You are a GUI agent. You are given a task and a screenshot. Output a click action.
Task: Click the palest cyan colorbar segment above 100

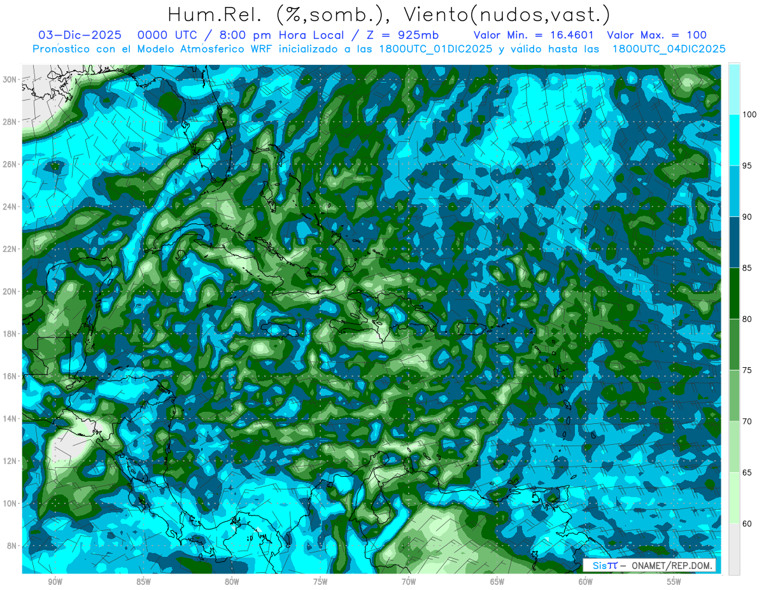tap(734, 89)
